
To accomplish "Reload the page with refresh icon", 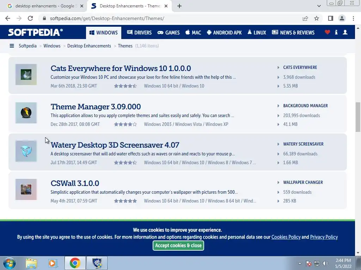I will coord(30,18).
